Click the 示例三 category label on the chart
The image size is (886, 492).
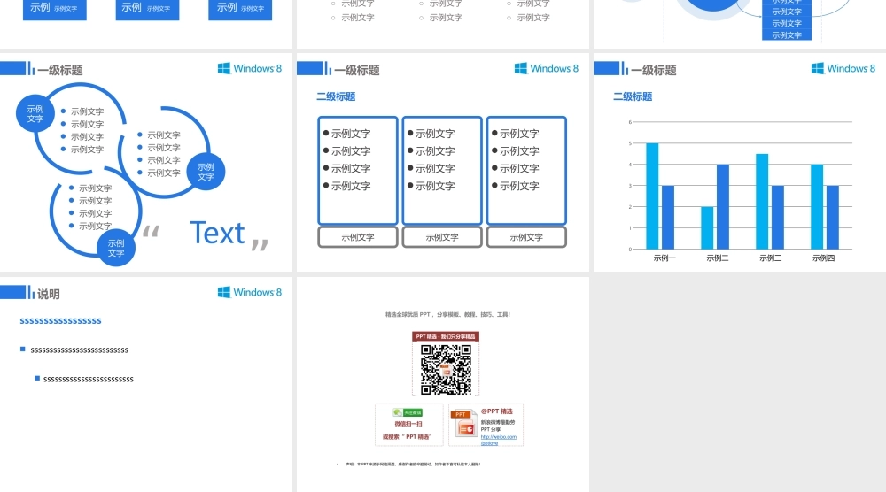coord(770,258)
